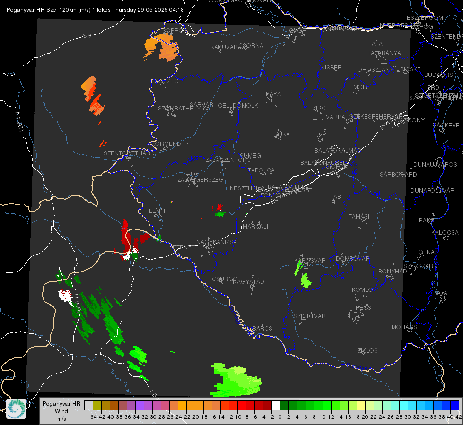Screen dimensions: 463x425
Task: Click the green echo below Kaposvár
Action: pyautogui.click(x=306, y=280)
